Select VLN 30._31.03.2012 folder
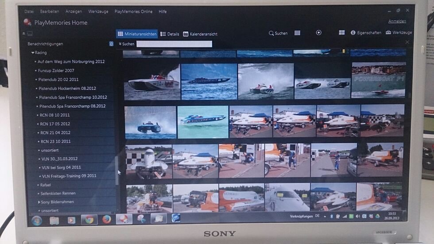This screenshot has height=244, width=434. [x=59, y=159]
